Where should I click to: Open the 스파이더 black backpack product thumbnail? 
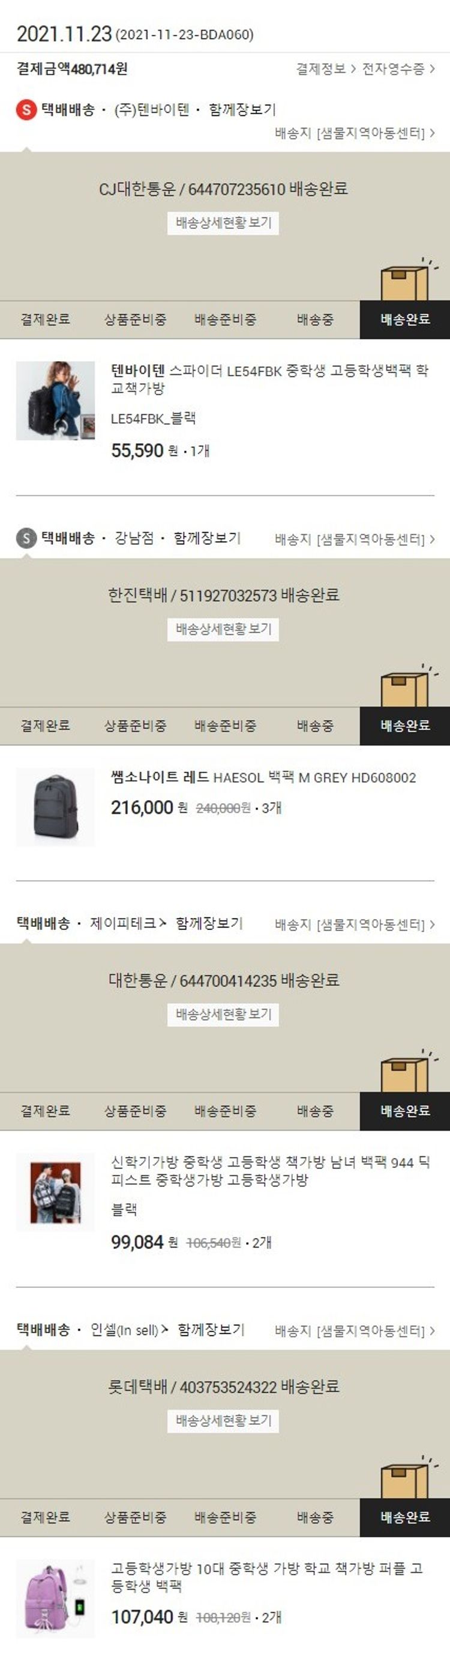(x=55, y=401)
